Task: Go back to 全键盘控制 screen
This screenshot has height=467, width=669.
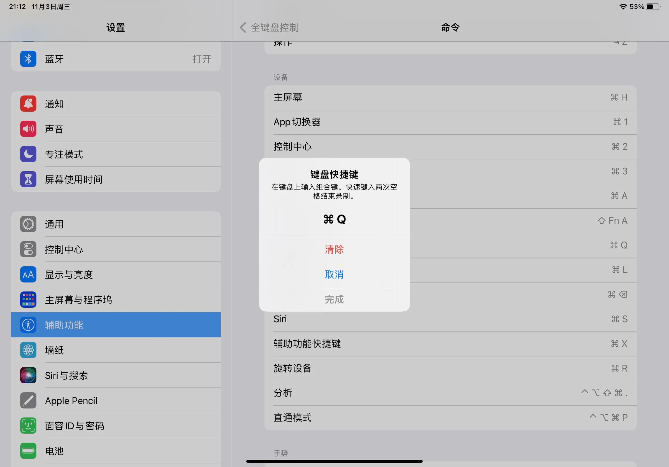Action: tap(268, 27)
